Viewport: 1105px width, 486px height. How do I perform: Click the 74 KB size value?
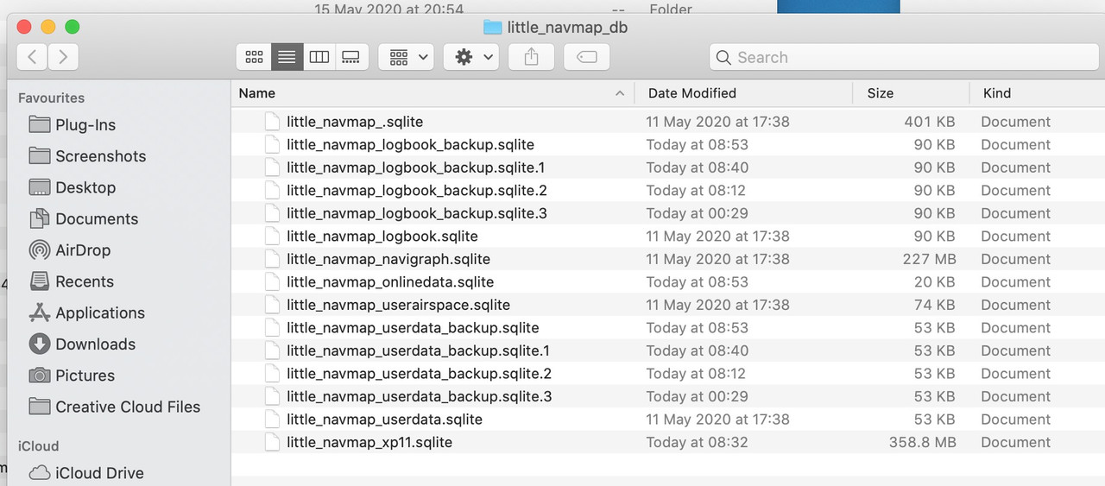click(x=934, y=305)
